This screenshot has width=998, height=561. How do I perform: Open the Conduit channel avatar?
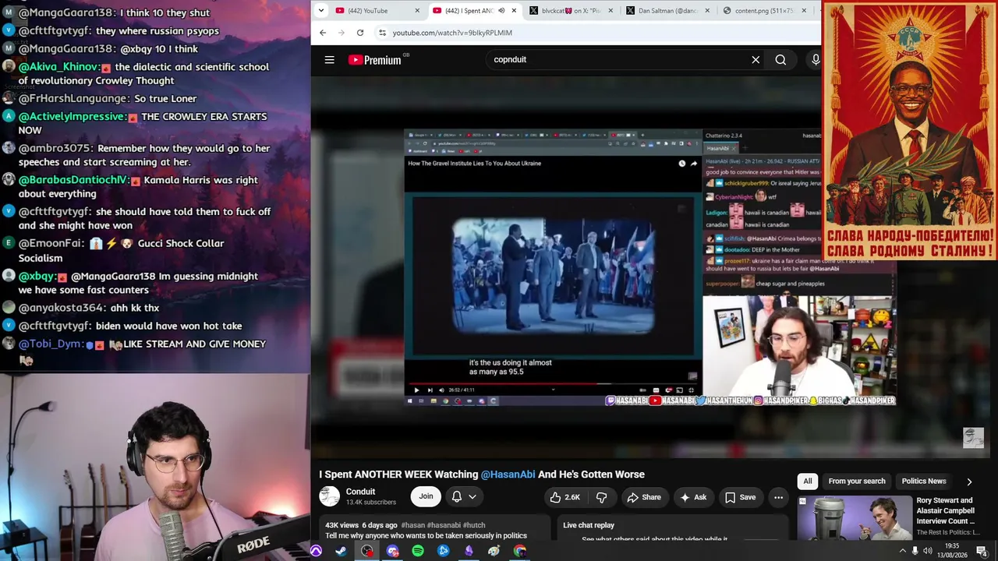pos(330,496)
